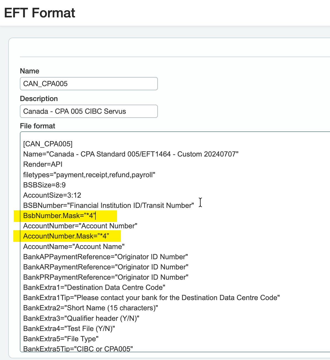Click the BankExtra1Tip contact your bank line

151,298
